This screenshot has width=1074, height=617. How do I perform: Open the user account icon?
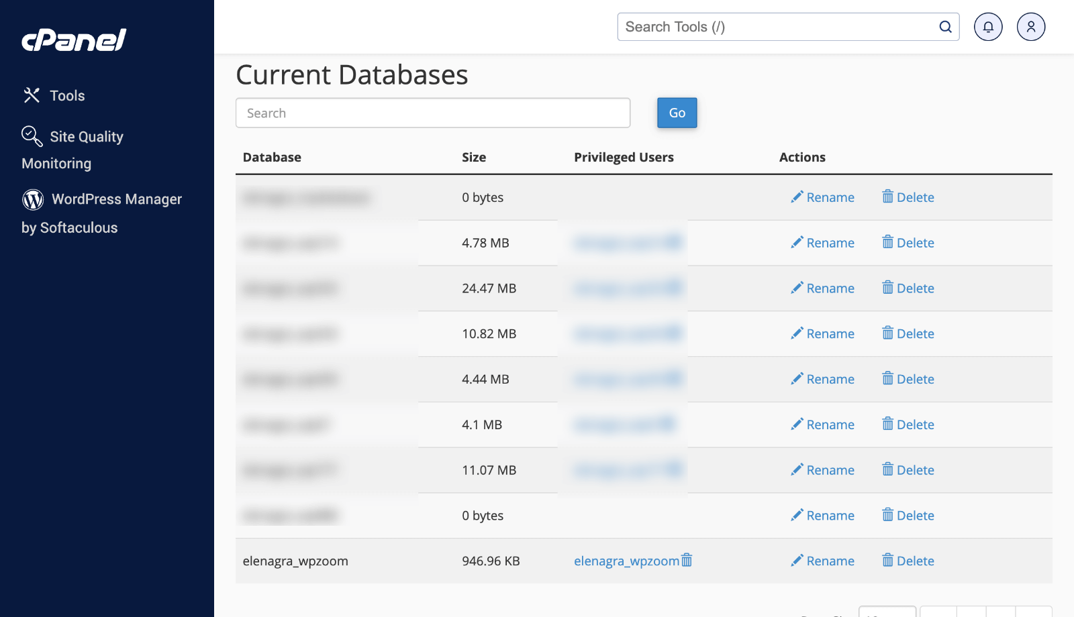click(1030, 27)
